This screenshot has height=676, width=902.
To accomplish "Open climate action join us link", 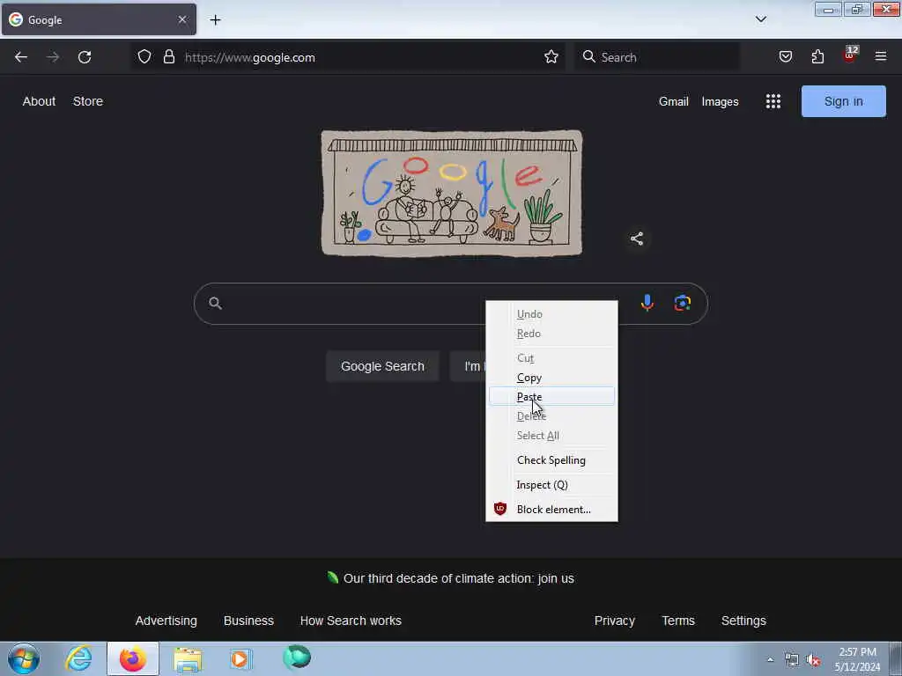I will coord(458,578).
